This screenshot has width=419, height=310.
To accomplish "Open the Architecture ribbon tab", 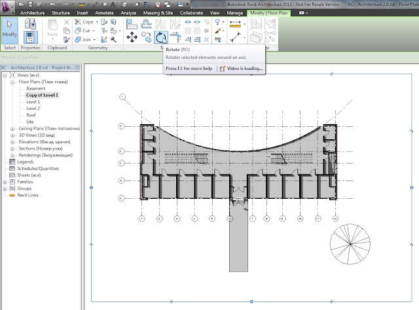I will coord(33,13).
